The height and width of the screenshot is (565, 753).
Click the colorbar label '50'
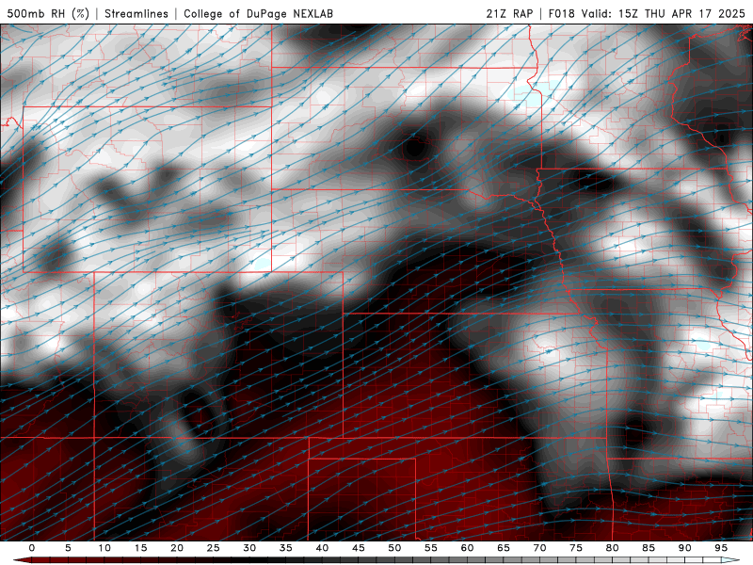coord(394,548)
